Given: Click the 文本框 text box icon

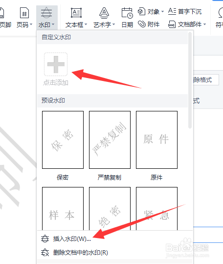Looking at the screenshot, I should click(x=76, y=13).
